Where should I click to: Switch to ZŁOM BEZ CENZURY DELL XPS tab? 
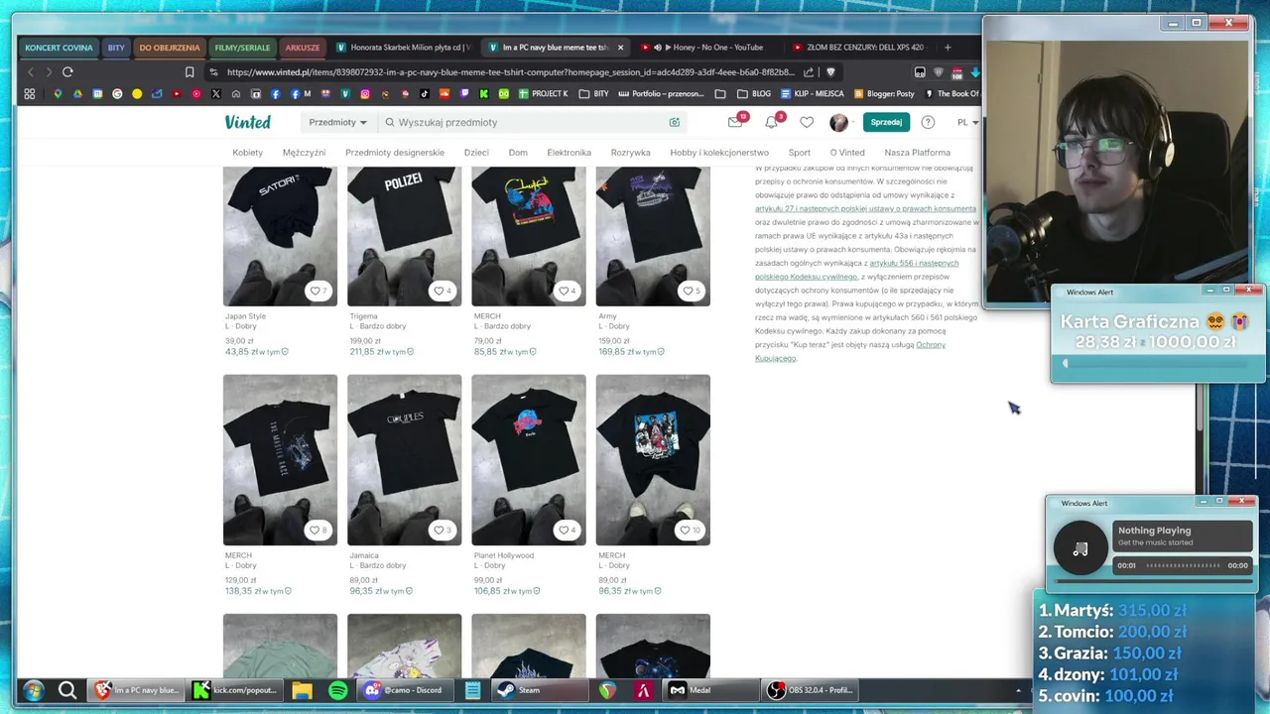click(858, 48)
